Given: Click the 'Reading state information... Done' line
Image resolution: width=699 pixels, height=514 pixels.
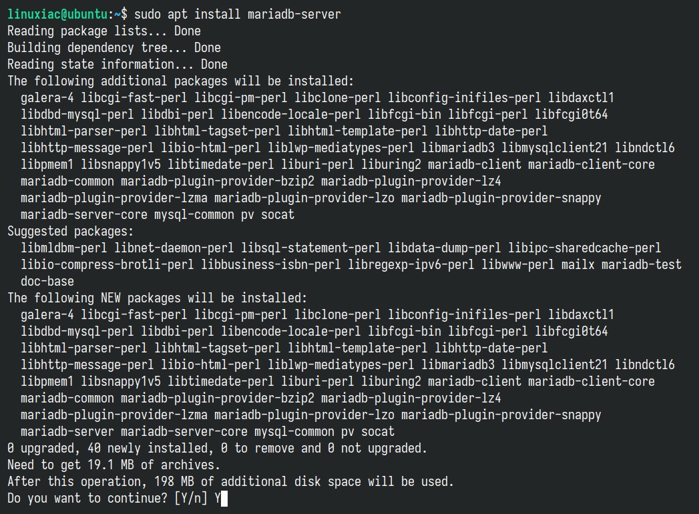Looking at the screenshot, I should [x=118, y=65].
